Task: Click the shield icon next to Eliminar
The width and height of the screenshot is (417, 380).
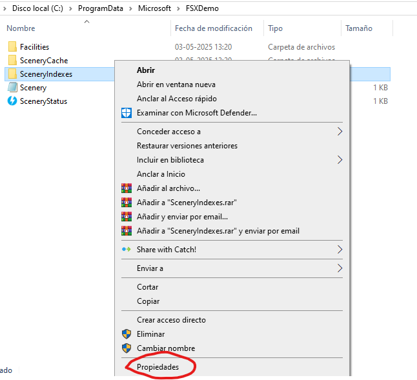Action: pos(126,334)
